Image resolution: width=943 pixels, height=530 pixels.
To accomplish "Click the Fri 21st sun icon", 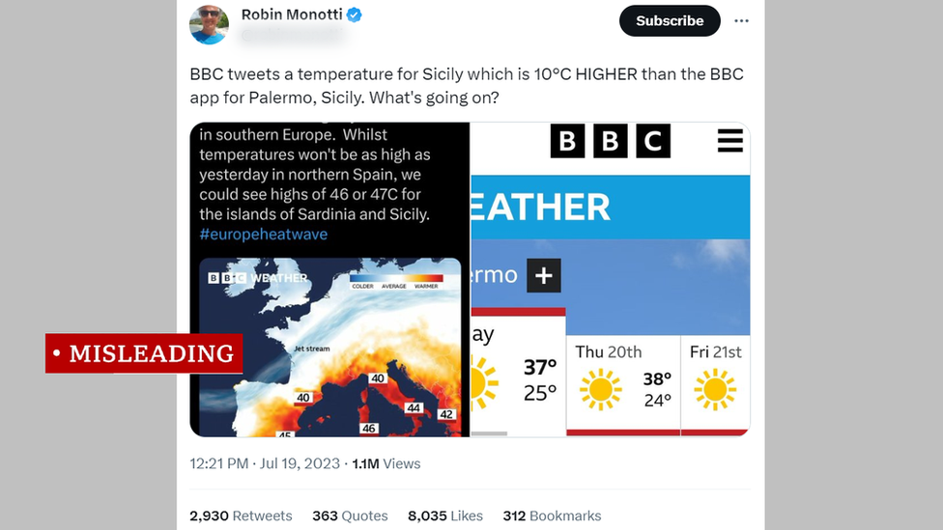I will click(715, 389).
